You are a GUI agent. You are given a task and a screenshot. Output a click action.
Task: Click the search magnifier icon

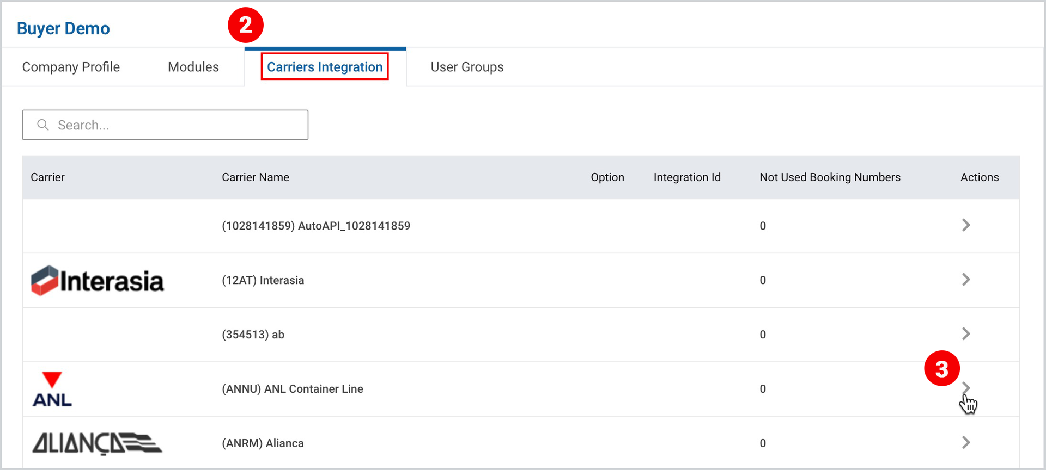[43, 125]
